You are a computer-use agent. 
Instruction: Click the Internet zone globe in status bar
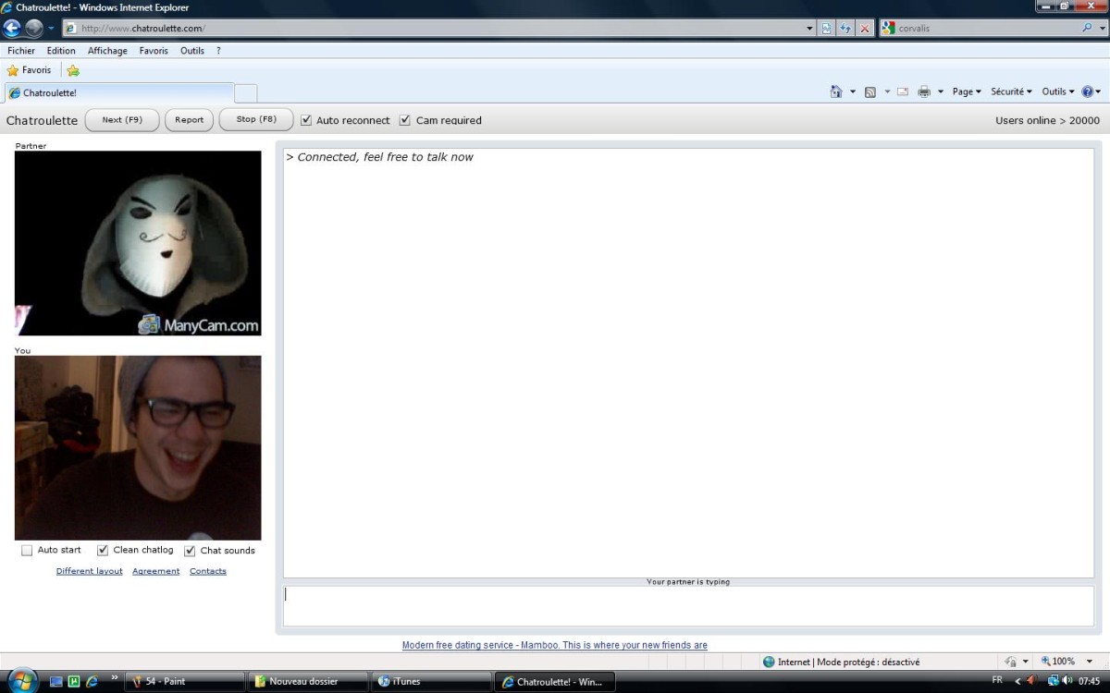click(769, 662)
